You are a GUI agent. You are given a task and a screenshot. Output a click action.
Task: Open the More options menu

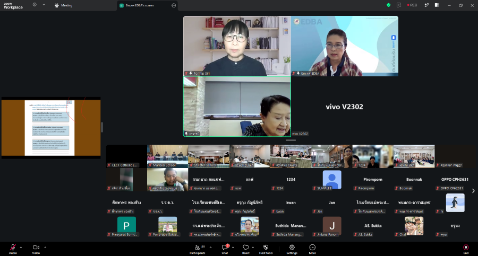coord(312,249)
